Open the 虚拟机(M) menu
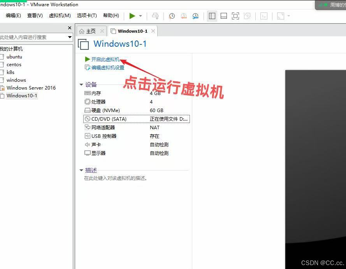 tap(60, 16)
